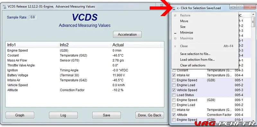Check Engine Speed 005-1 checkbox
Screen dimensions: 257x127
pos(174,80)
